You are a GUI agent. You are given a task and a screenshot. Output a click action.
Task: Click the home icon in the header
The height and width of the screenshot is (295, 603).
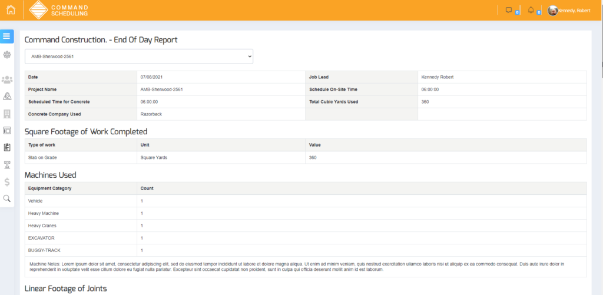[x=11, y=10]
